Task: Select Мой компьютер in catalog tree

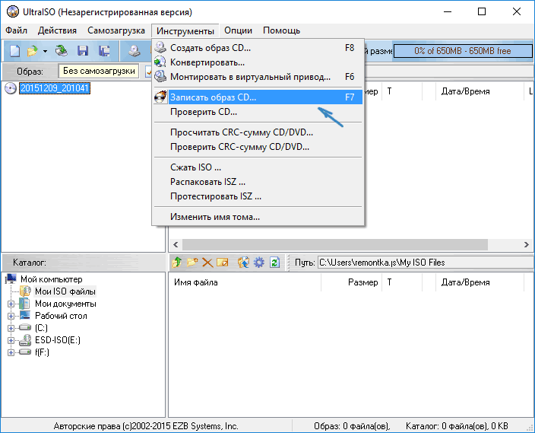Action: pyautogui.click(x=52, y=279)
